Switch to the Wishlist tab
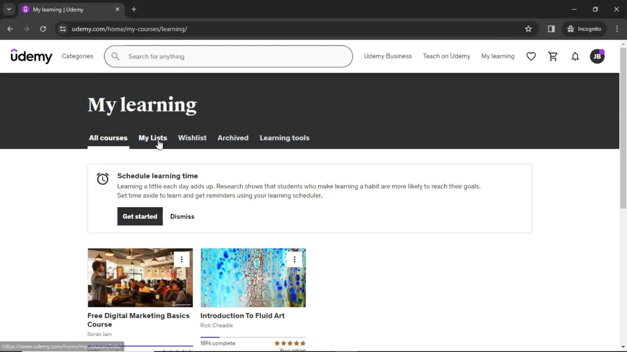 192,138
